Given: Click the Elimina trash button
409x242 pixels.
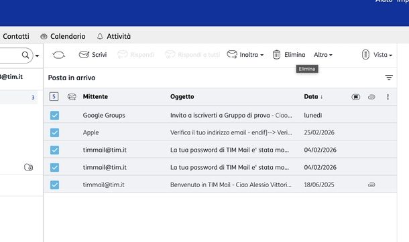Looking at the screenshot, I should 289,55.
